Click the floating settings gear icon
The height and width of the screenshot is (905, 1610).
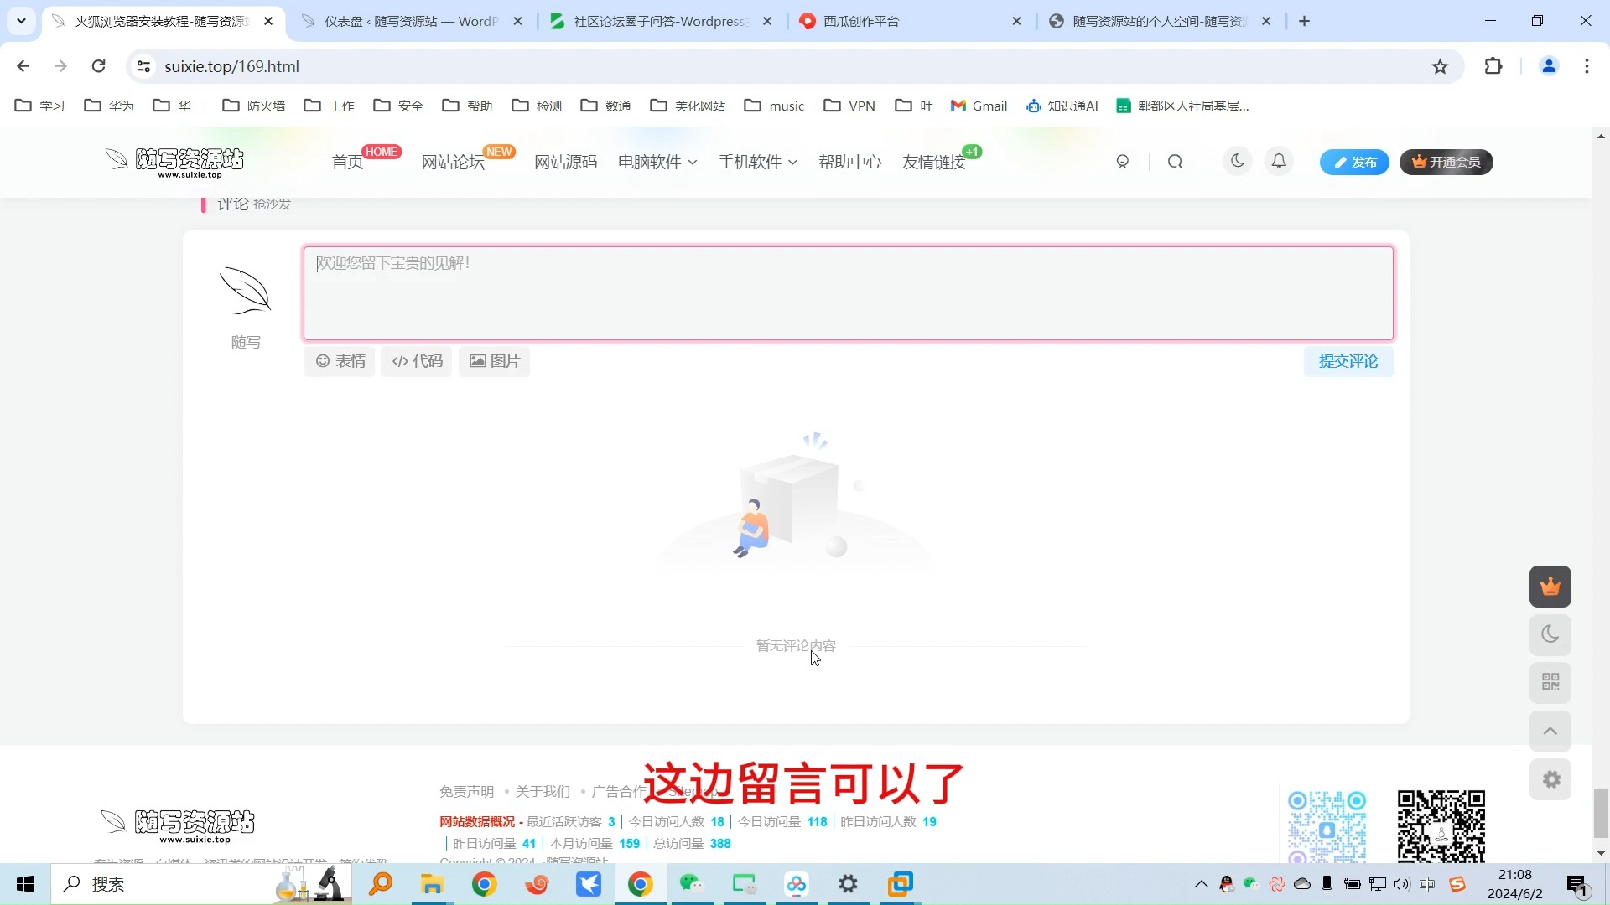tap(1550, 779)
